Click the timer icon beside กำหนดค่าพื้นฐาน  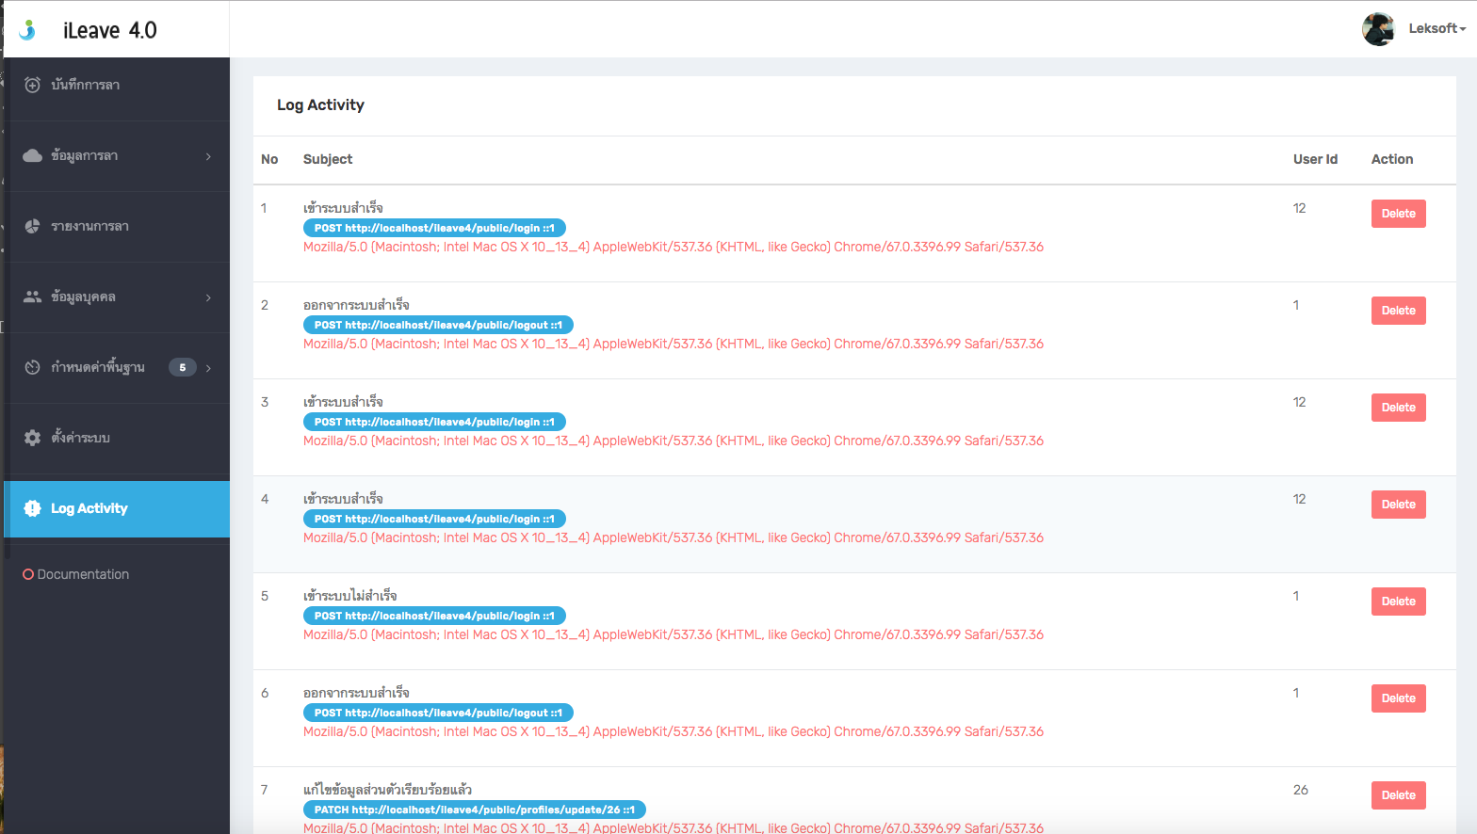(x=32, y=367)
